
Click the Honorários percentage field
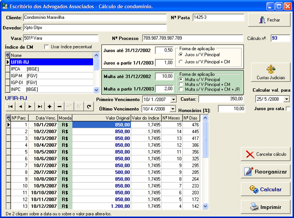(x=231, y=109)
